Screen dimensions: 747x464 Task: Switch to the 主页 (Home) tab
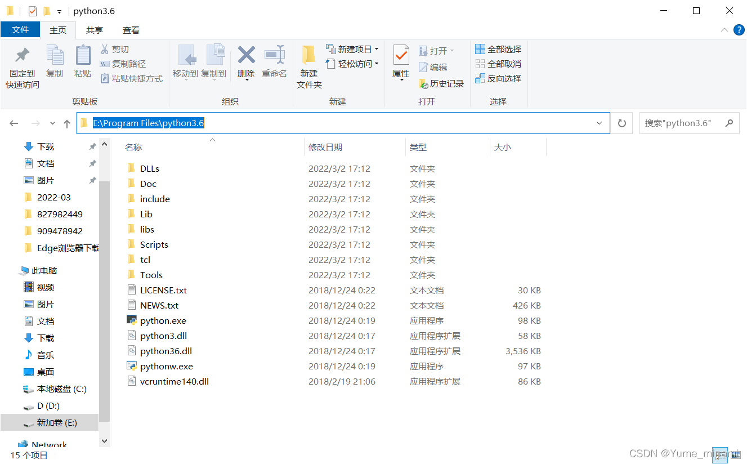(58, 30)
